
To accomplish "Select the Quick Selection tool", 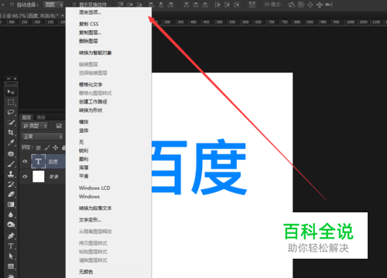I will tap(11, 123).
